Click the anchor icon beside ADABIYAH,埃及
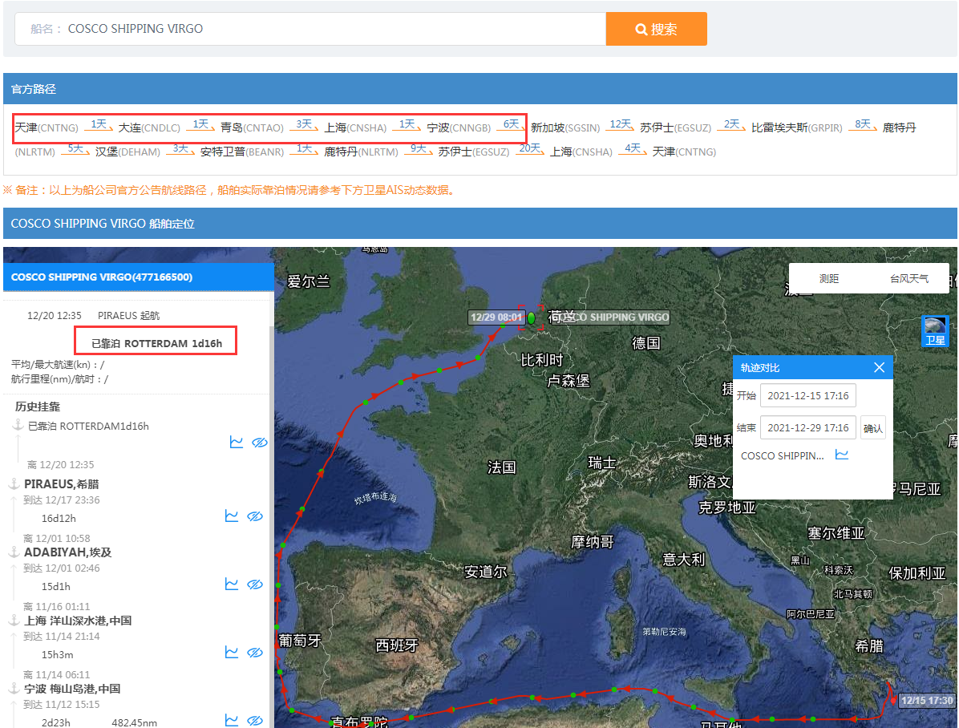959x728 pixels. (x=14, y=552)
